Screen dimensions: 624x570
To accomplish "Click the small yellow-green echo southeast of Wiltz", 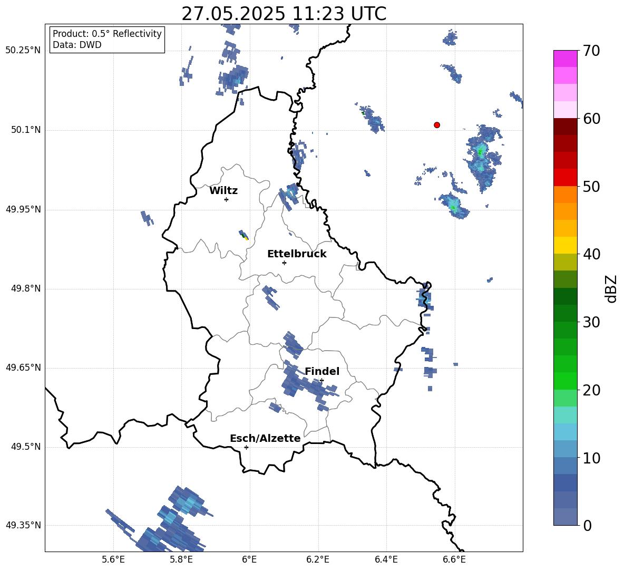I will click(x=243, y=235).
